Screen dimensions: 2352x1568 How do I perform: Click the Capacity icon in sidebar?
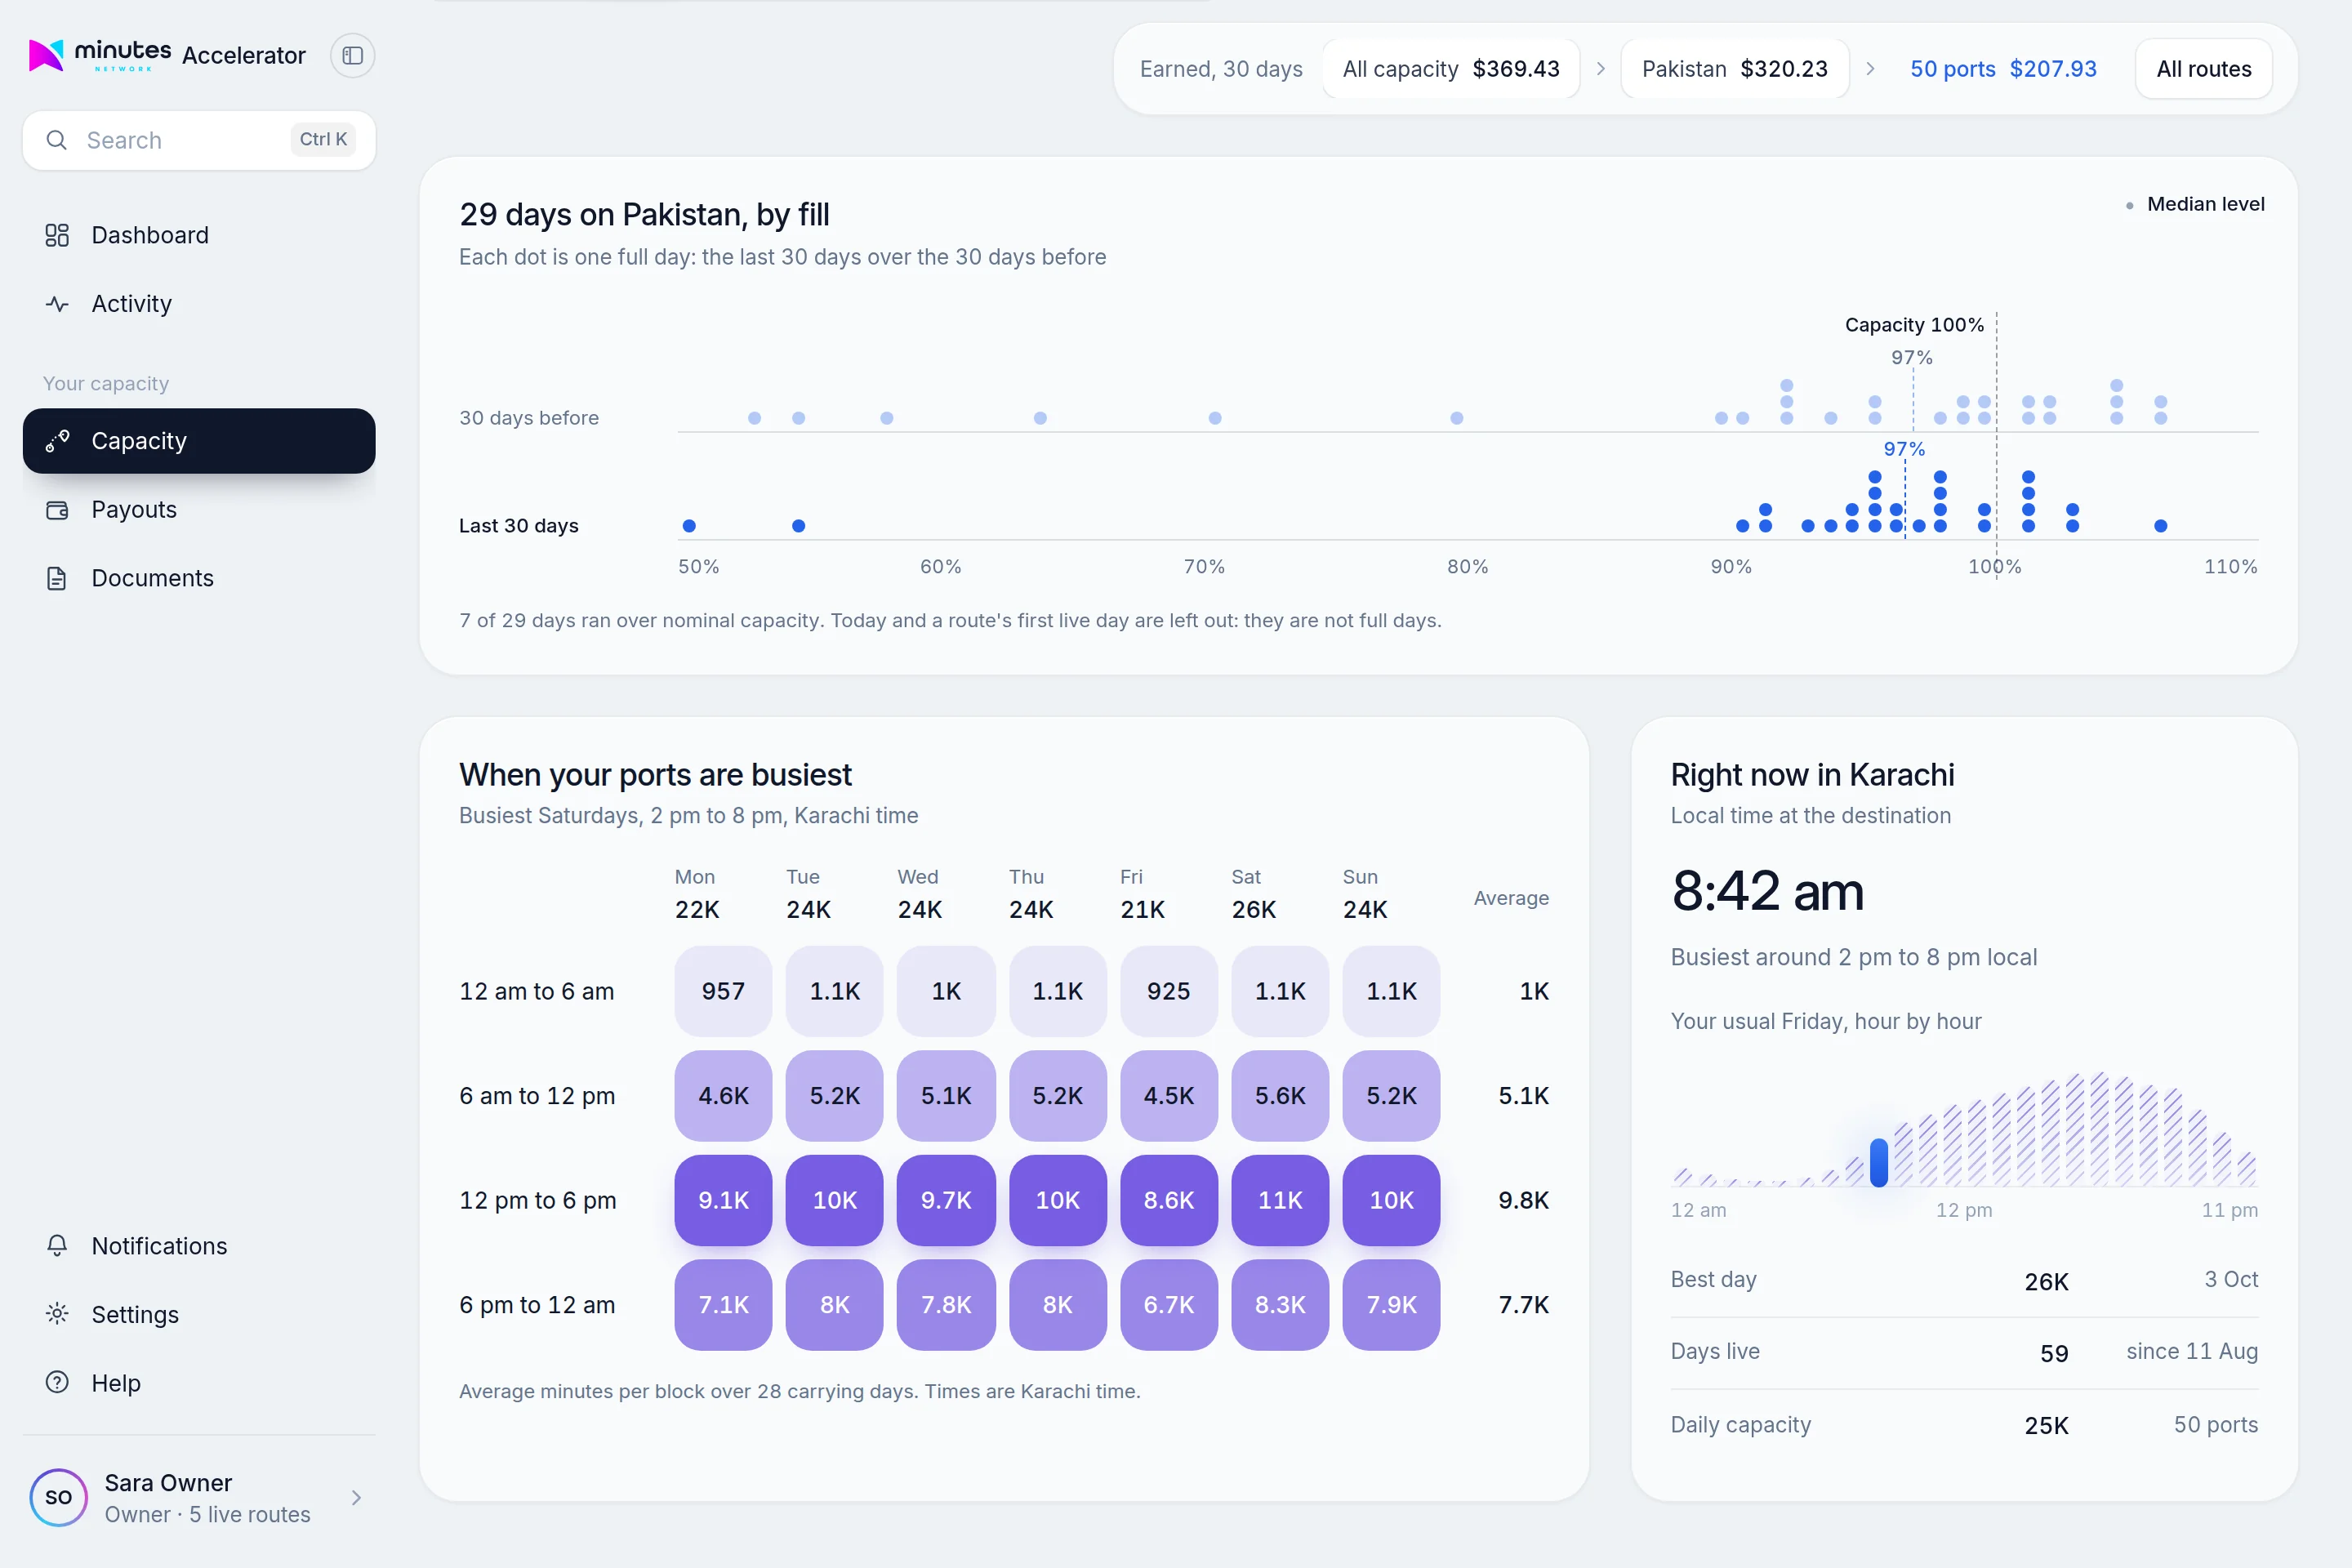click(x=57, y=441)
